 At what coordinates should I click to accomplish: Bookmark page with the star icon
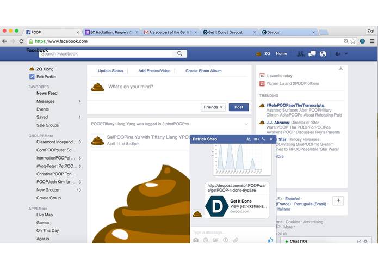click(353, 41)
